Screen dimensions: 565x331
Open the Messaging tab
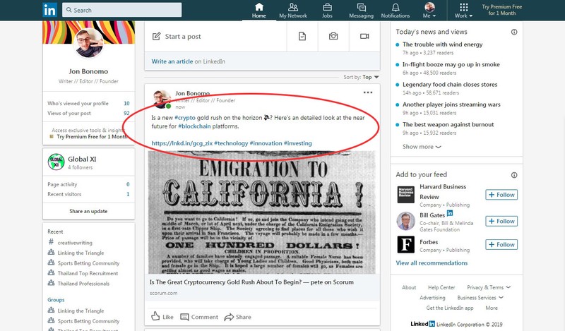(x=361, y=11)
